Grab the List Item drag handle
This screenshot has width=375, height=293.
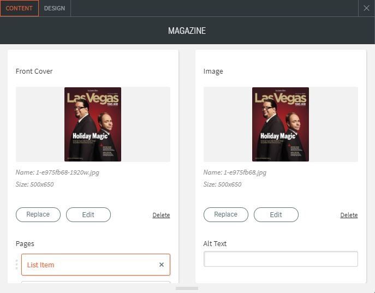16,265
